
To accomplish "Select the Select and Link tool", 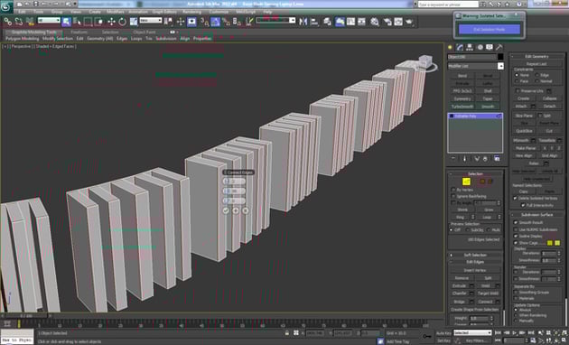I will tap(7, 23).
